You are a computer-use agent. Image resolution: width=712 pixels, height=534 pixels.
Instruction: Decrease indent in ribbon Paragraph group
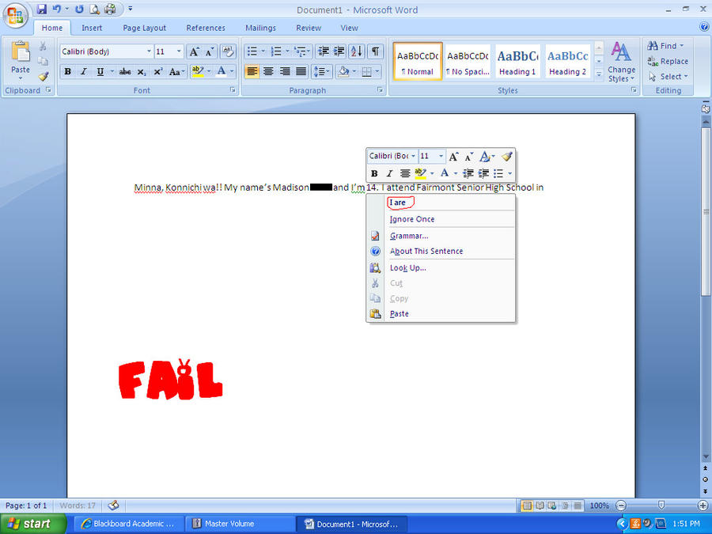(x=324, y=51)
